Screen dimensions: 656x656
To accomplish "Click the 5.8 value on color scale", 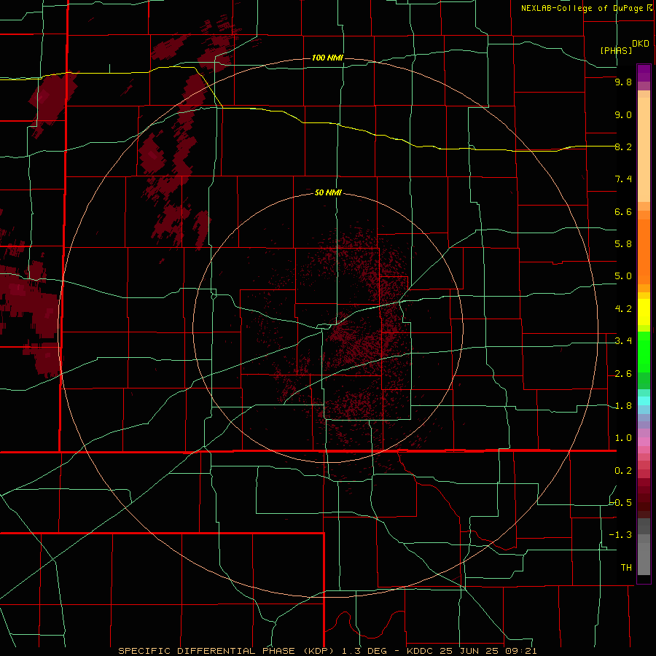I will 623,243.
